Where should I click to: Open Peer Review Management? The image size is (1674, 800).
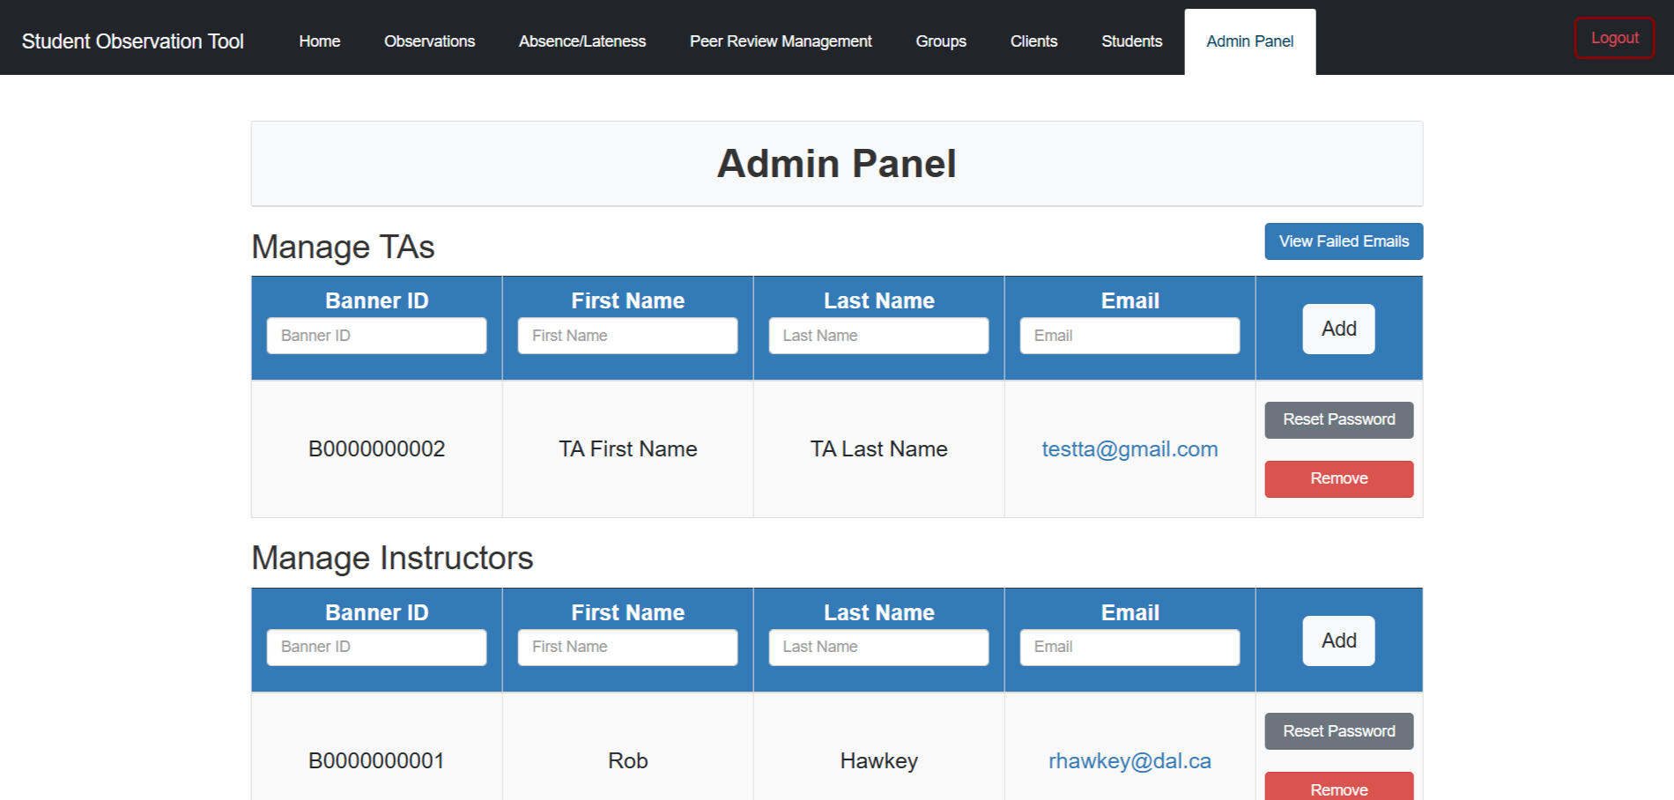(781, 41)
